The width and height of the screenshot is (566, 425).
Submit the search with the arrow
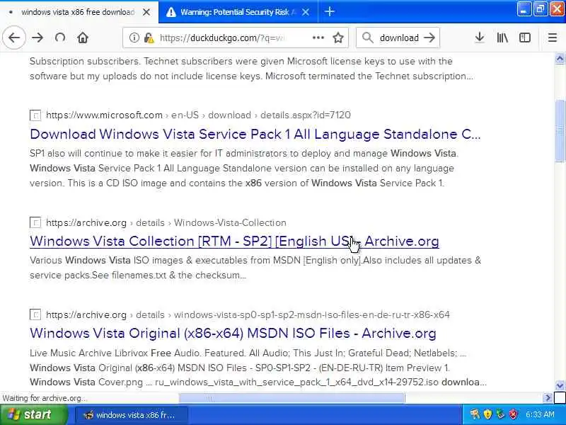[x=429, y=38]
